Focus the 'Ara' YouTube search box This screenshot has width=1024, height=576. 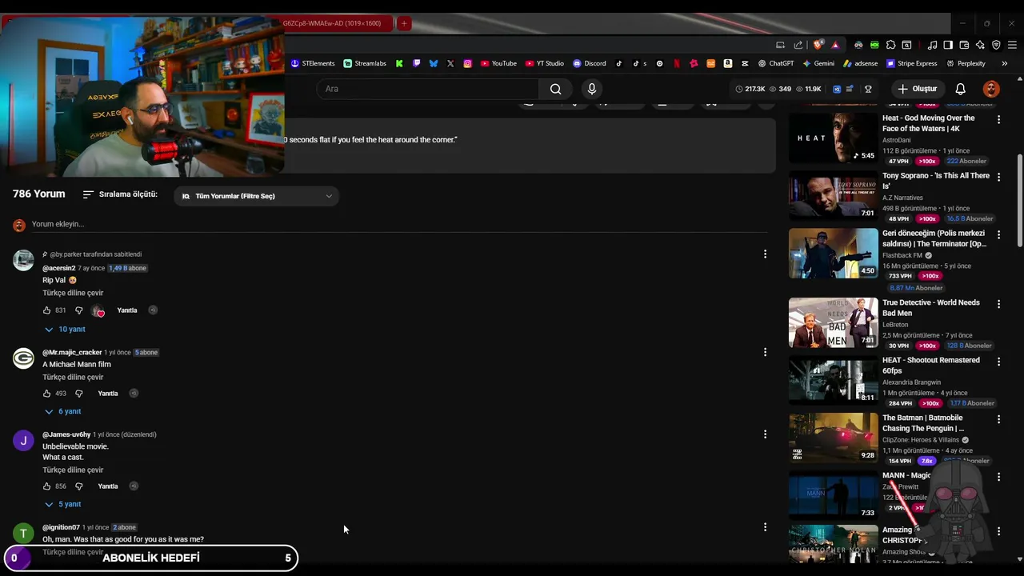click(427, 89)
